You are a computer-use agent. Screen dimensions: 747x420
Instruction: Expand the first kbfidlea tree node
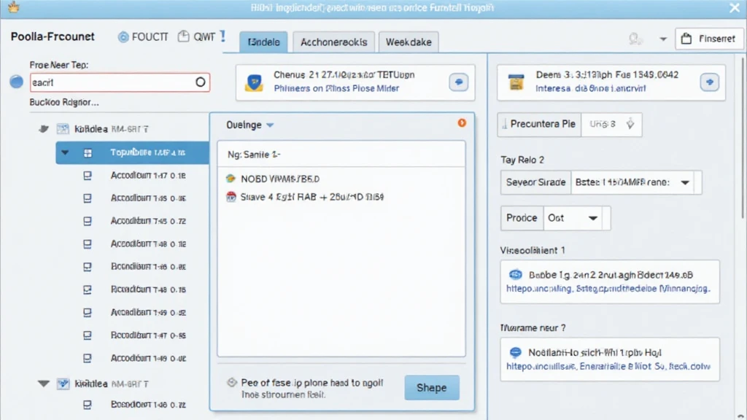pyautogui.click(x=44, y=128)
